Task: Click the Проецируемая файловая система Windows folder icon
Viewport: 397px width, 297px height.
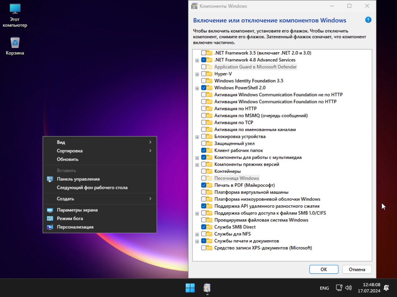Action: point(209,220)
